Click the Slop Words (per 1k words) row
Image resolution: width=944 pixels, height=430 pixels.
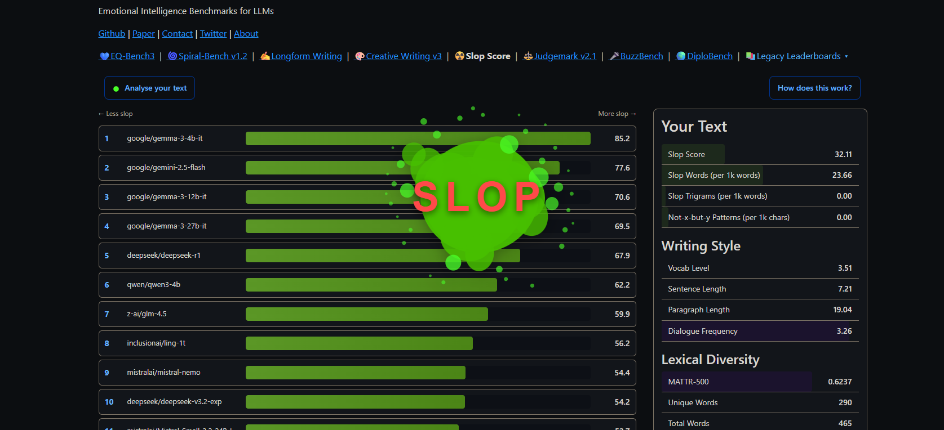(x=760, y=175)
